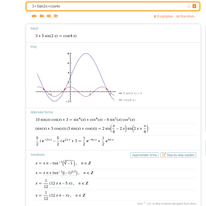206x206 pixels.
Task: Select the solution with 12πn − π
Action: click(x=61, y=196)
